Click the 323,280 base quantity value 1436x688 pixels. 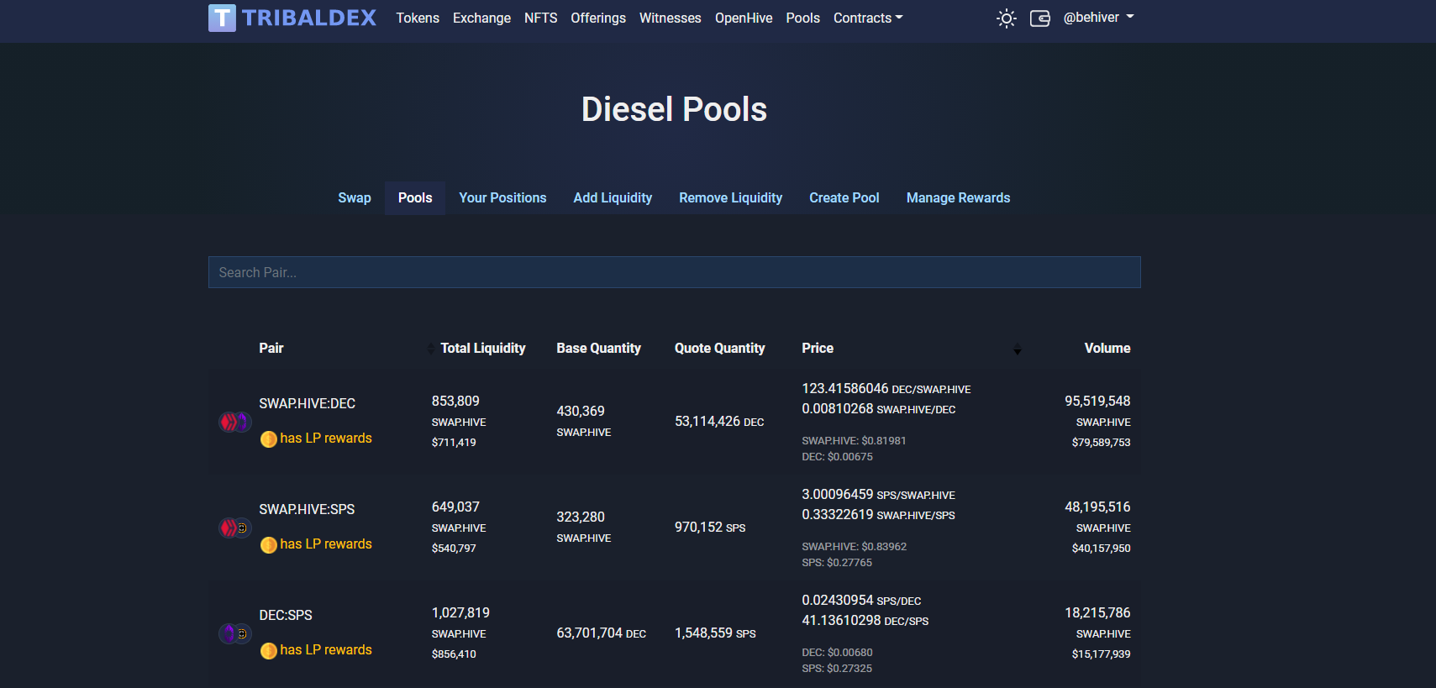pos(581,517)
